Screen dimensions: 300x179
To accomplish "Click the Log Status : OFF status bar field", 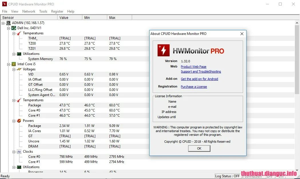I will tap(227, 176).
